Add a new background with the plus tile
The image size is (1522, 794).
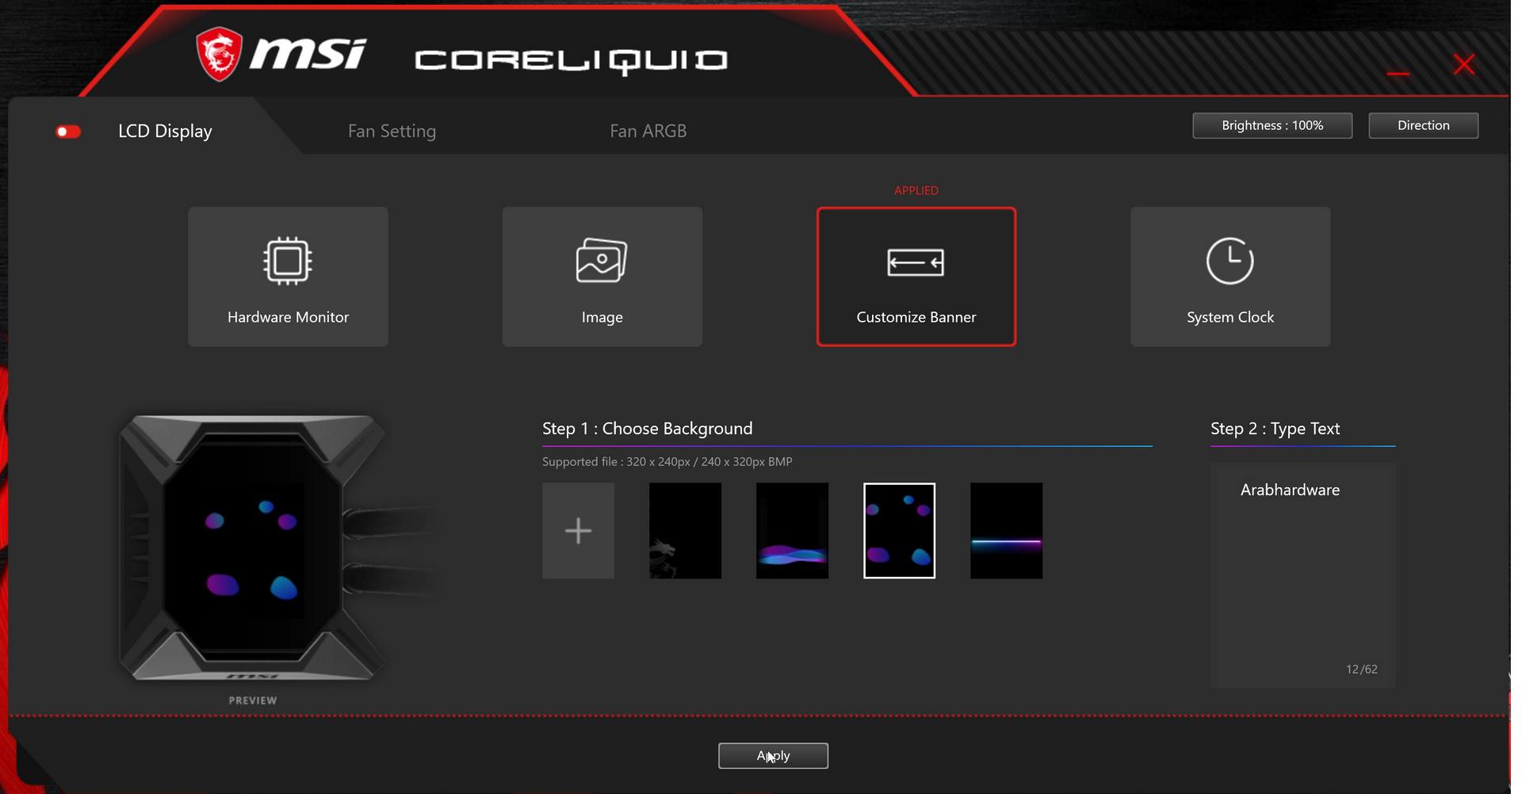click(578, 530)
